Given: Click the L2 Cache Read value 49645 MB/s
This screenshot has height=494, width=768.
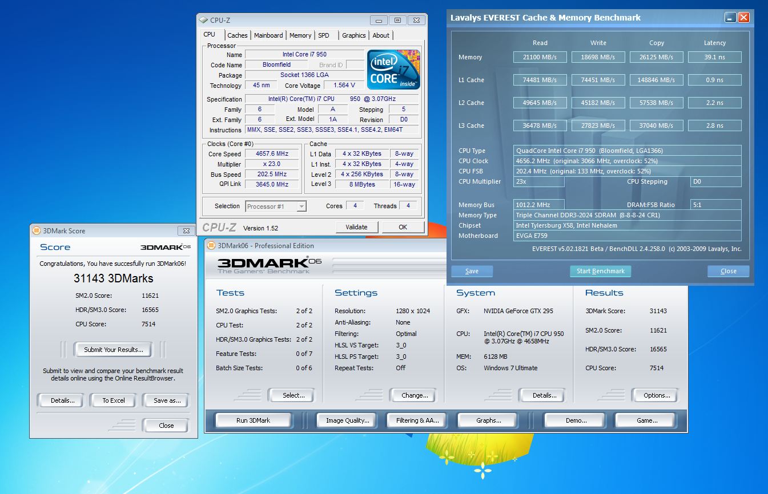Looking at the screenshot, I should pyautogui.click(x=540, y=103).
